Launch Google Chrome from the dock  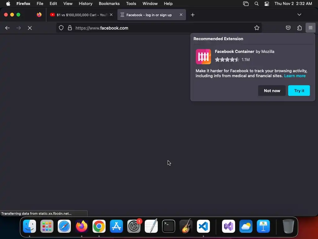(x=99, y=226)
